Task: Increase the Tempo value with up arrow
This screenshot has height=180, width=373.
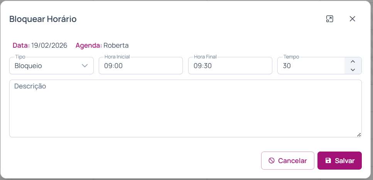Action: tap(353, 62)
